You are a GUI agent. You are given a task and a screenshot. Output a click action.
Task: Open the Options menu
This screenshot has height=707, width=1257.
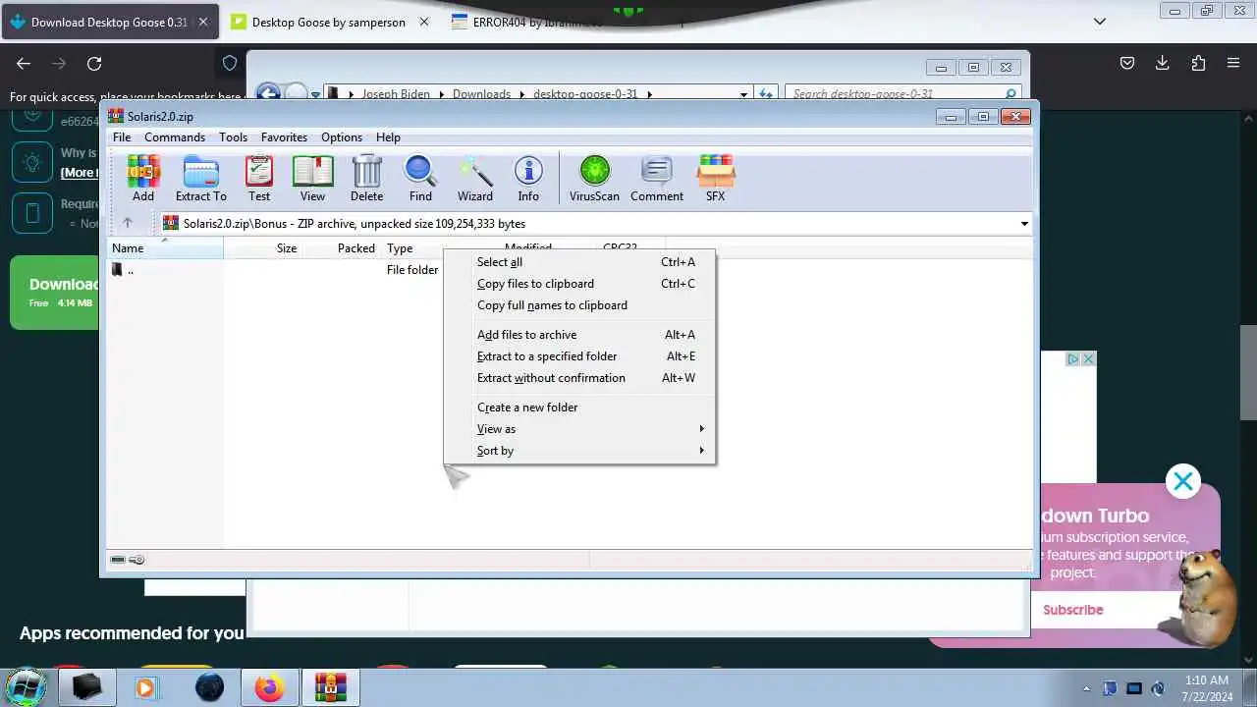click(342, 137)
